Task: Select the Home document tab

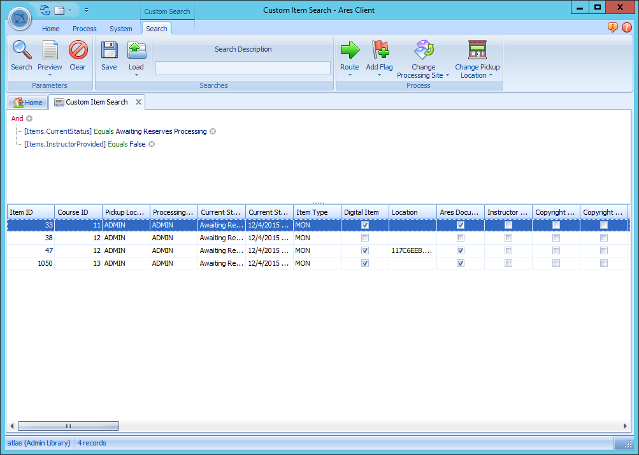Action: [x=28, y=102]
